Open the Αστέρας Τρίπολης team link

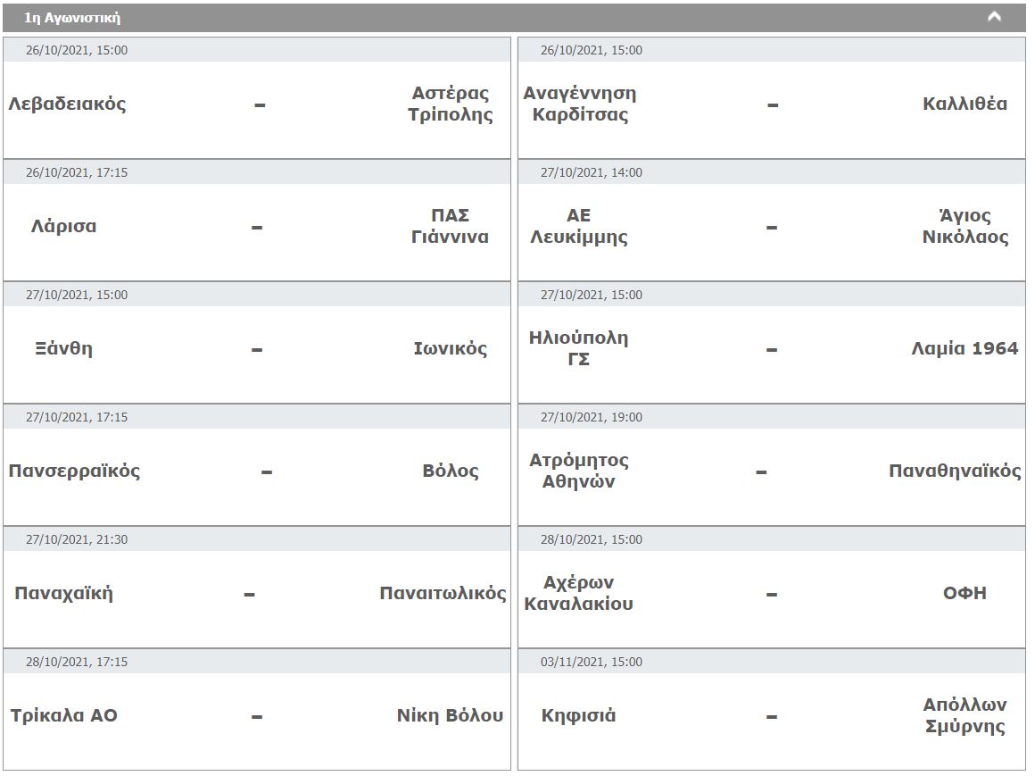click(x=451, y=104)
